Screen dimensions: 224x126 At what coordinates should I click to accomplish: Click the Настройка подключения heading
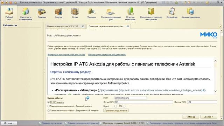pos(64,35)
